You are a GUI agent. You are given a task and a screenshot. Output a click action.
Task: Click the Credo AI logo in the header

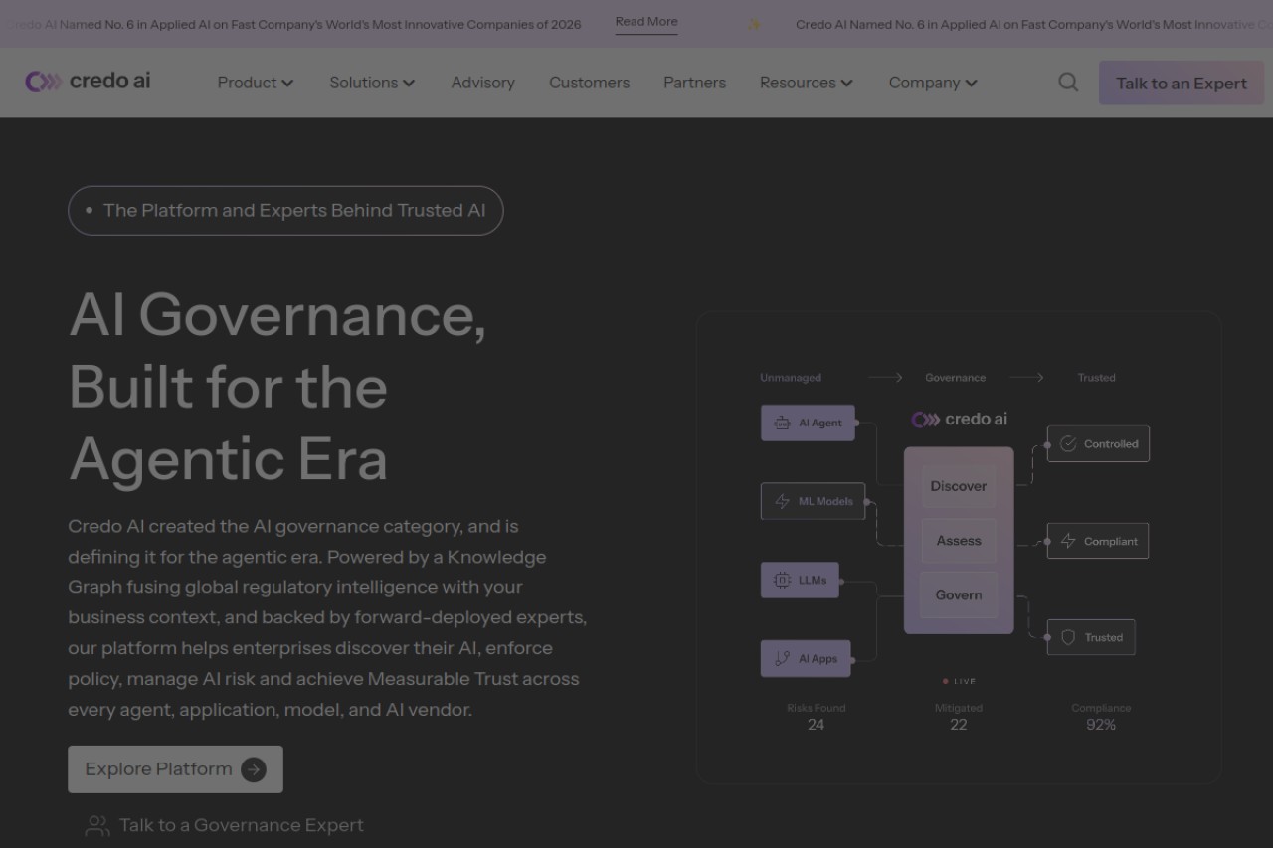(x=88, y=82)
